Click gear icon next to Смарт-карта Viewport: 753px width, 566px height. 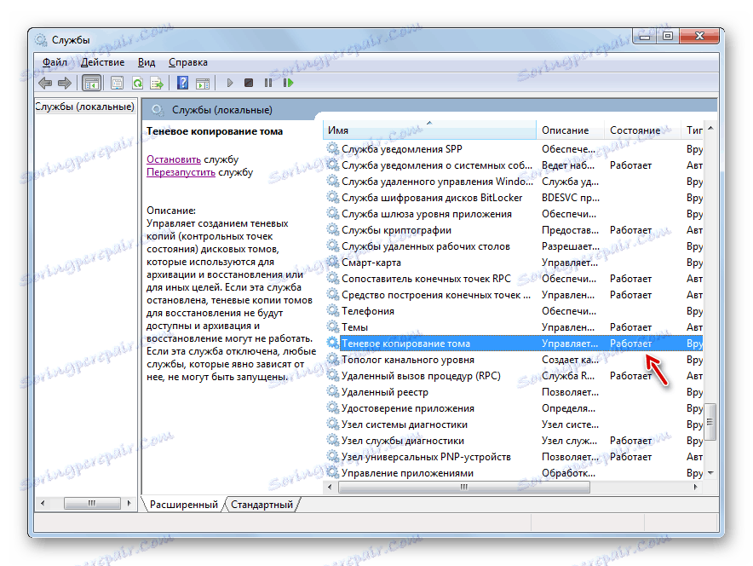click(x=333, y=262)
